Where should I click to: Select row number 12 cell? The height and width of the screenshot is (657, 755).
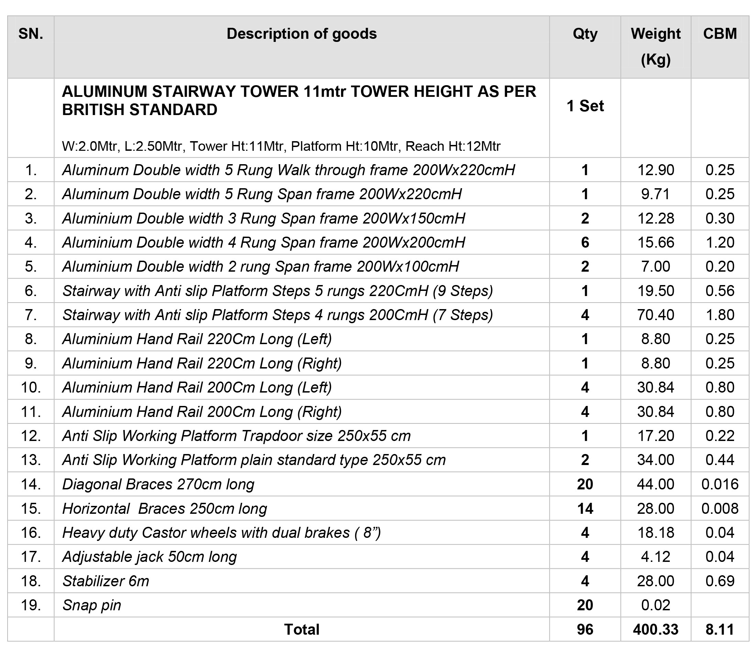(x=31, y=436)
